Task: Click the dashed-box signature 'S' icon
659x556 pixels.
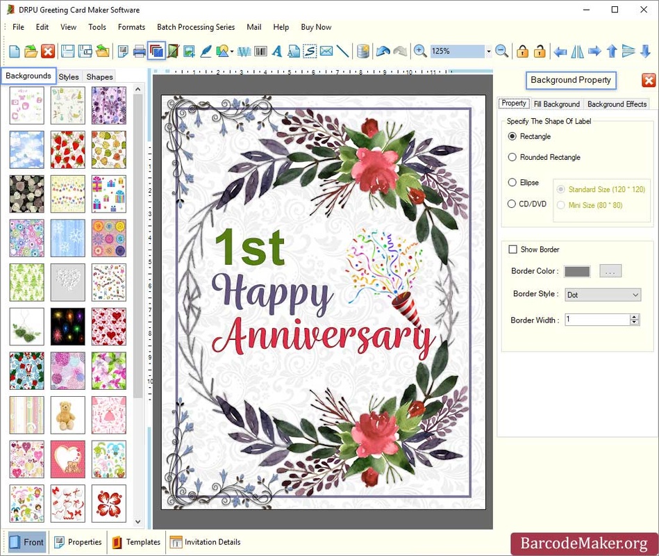Action: pos(310,51)
